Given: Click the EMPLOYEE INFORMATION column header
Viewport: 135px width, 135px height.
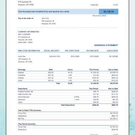Looking at the screenshot, I should [29, 51].
